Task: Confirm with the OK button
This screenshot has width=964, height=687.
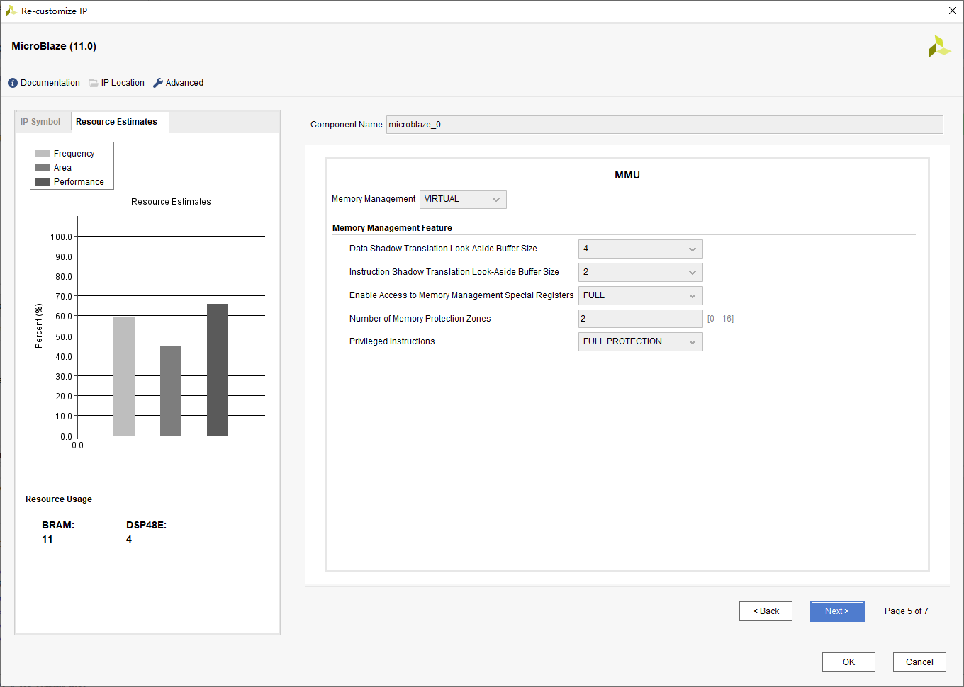Action: click(x=848, y=662)
